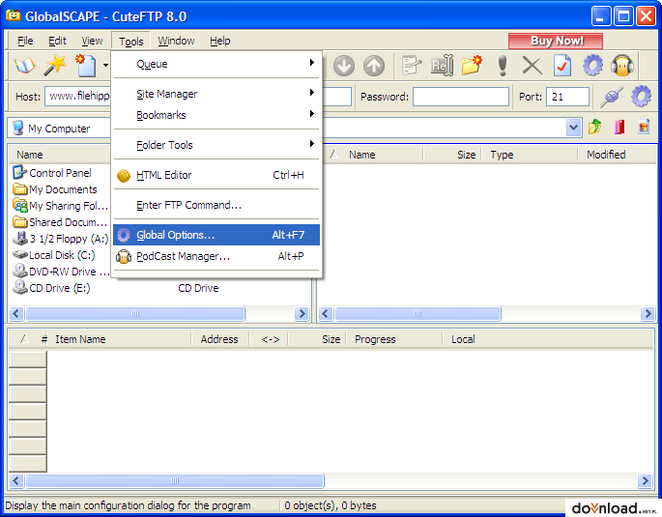662x517 pixels.
Task: Sort local pane by Name column
Action: click(x=60, y=155)
